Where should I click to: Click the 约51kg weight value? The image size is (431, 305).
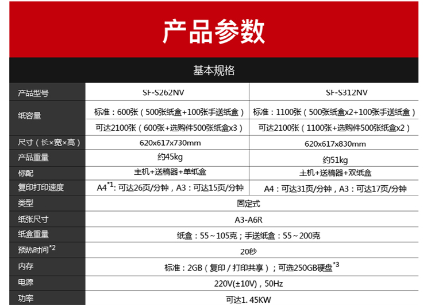(x=335, y=159)
